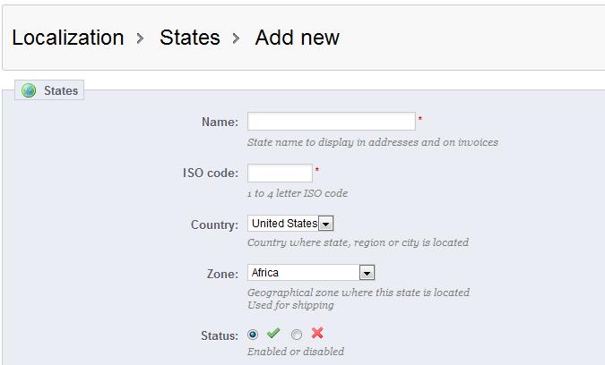This screenshot has width=605, height=365.
Task: Go to Localization in the breadcrumb
Action: [x=68, y=38]
